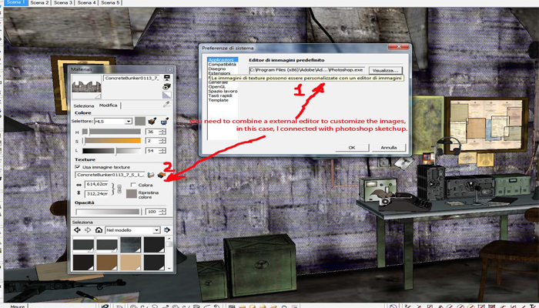Toggle 'Usa immagine texture' checkbox
Image resolution: width=539 pixels, height=308 pixels.
(x=77, y=166)
